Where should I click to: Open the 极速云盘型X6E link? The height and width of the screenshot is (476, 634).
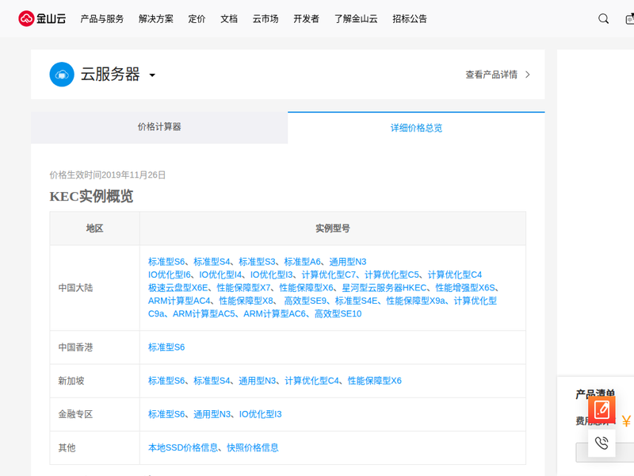(178, 288)
